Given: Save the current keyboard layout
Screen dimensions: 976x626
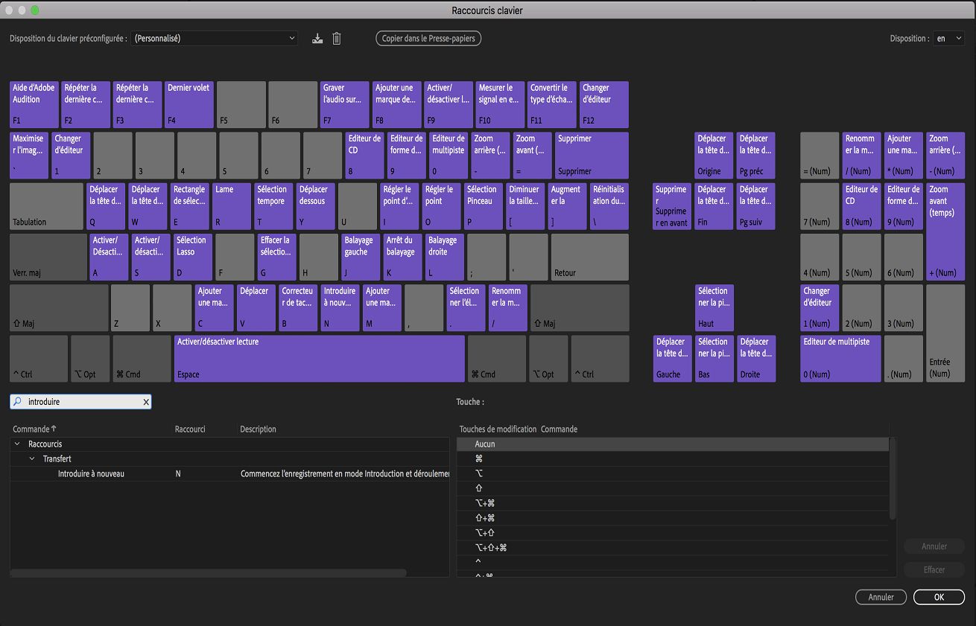Looking at the screenshot, I should [317, 38].
